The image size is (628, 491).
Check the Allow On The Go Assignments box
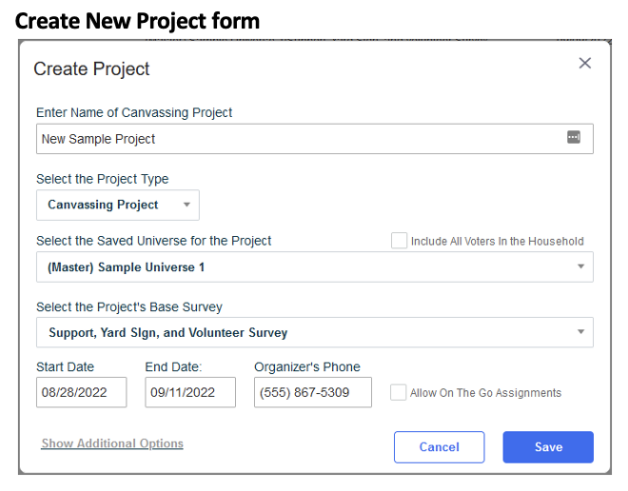399,392
